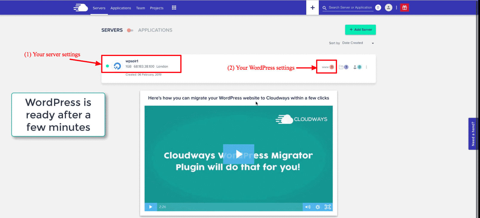
Task: Toggle between Servers and Applications view
Action: [130, 30]
